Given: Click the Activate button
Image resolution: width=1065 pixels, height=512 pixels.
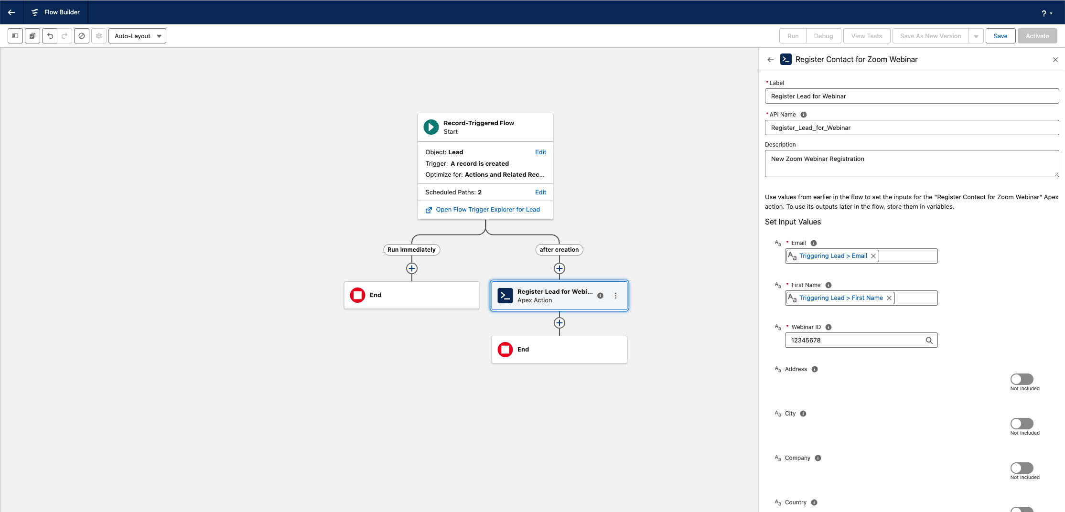Looking at the screenshot, I should (1037, 36).
